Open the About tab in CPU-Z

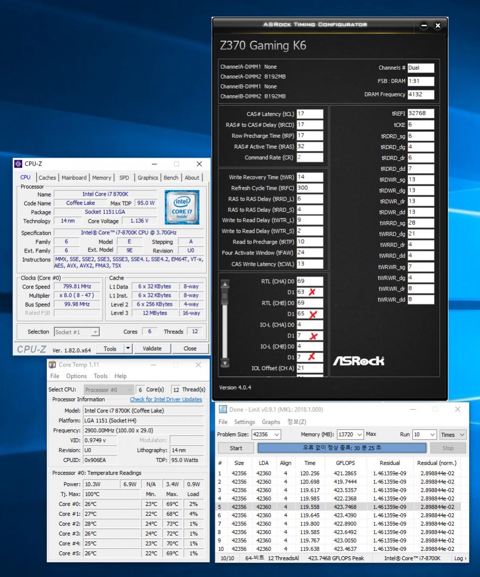pos(192,178)
